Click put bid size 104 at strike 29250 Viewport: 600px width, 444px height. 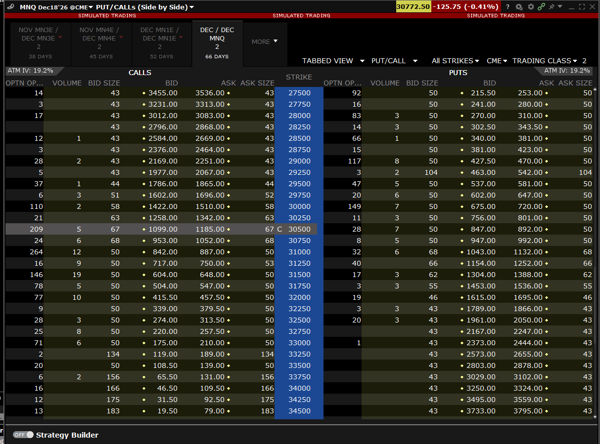(x=431, y=172)
